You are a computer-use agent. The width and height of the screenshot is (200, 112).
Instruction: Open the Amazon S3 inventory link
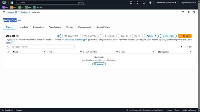pyautogui.click(x=75, y=40)
